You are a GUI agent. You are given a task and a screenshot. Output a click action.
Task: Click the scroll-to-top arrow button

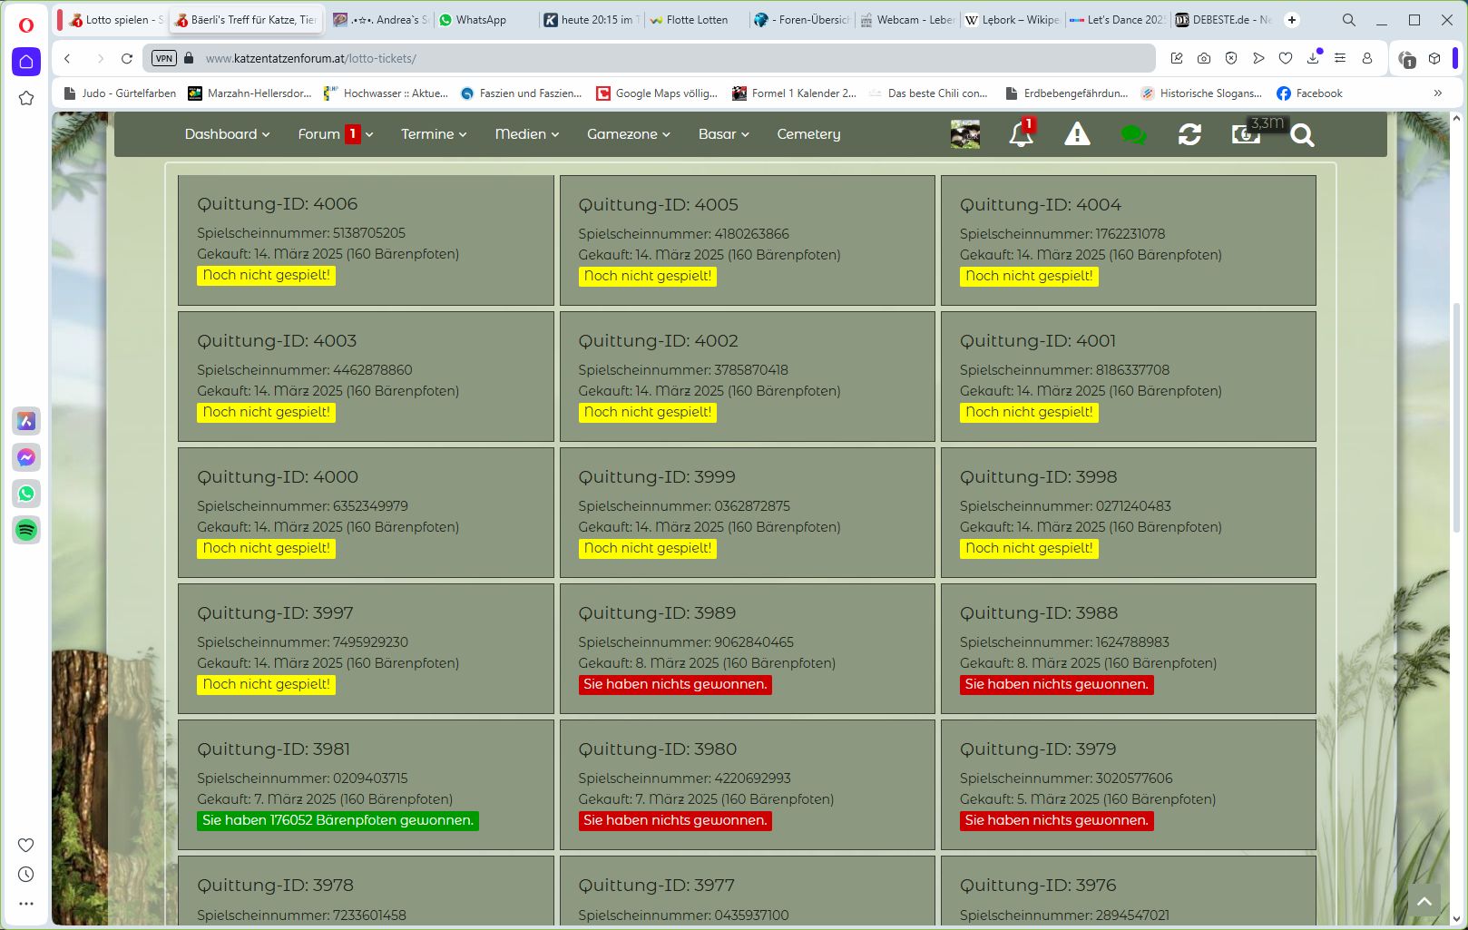click(x=1424, y=901)
